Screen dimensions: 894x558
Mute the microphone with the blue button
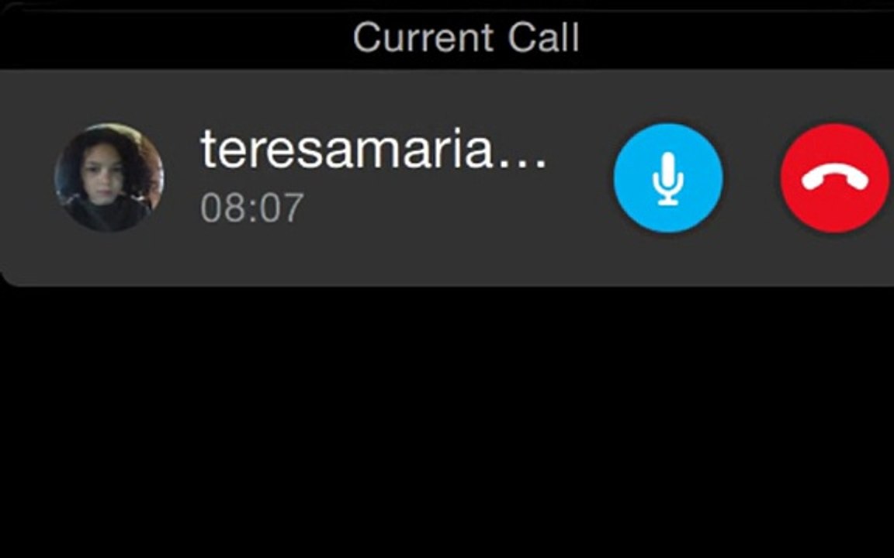[x=668, y=177]
